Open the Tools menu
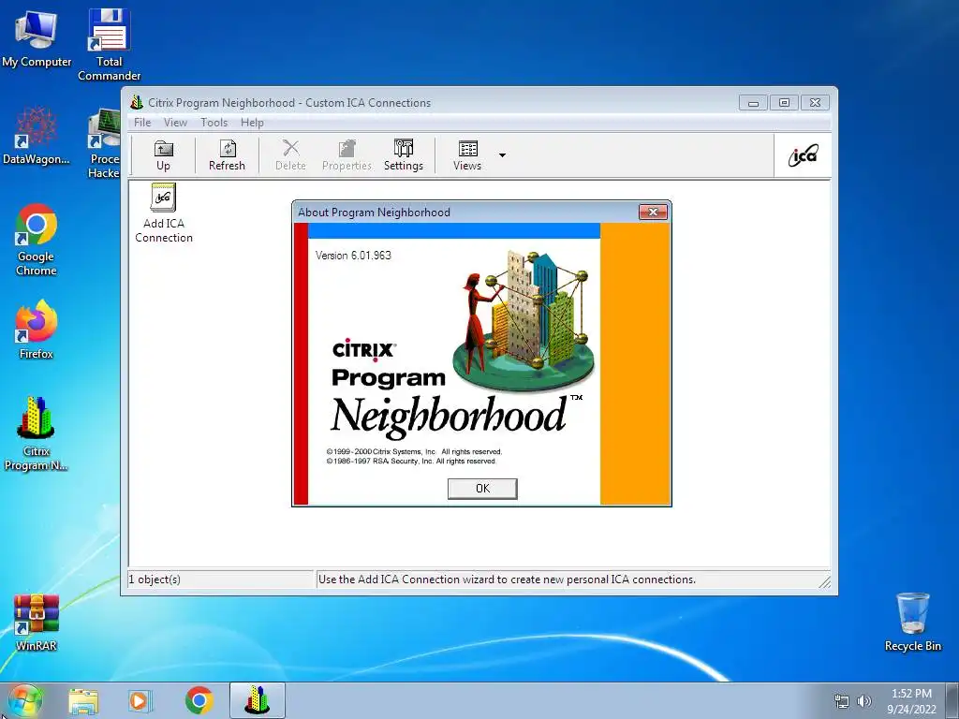 click(x=214, y=123)
